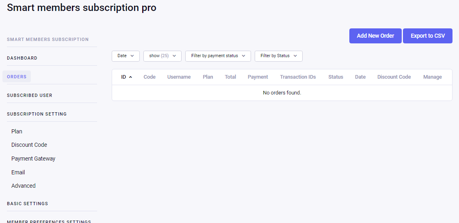Image resolution: width=459 pixels, height=223 pixels.
Task: Open the Plan settings page
Action: (x=17, y=131)
